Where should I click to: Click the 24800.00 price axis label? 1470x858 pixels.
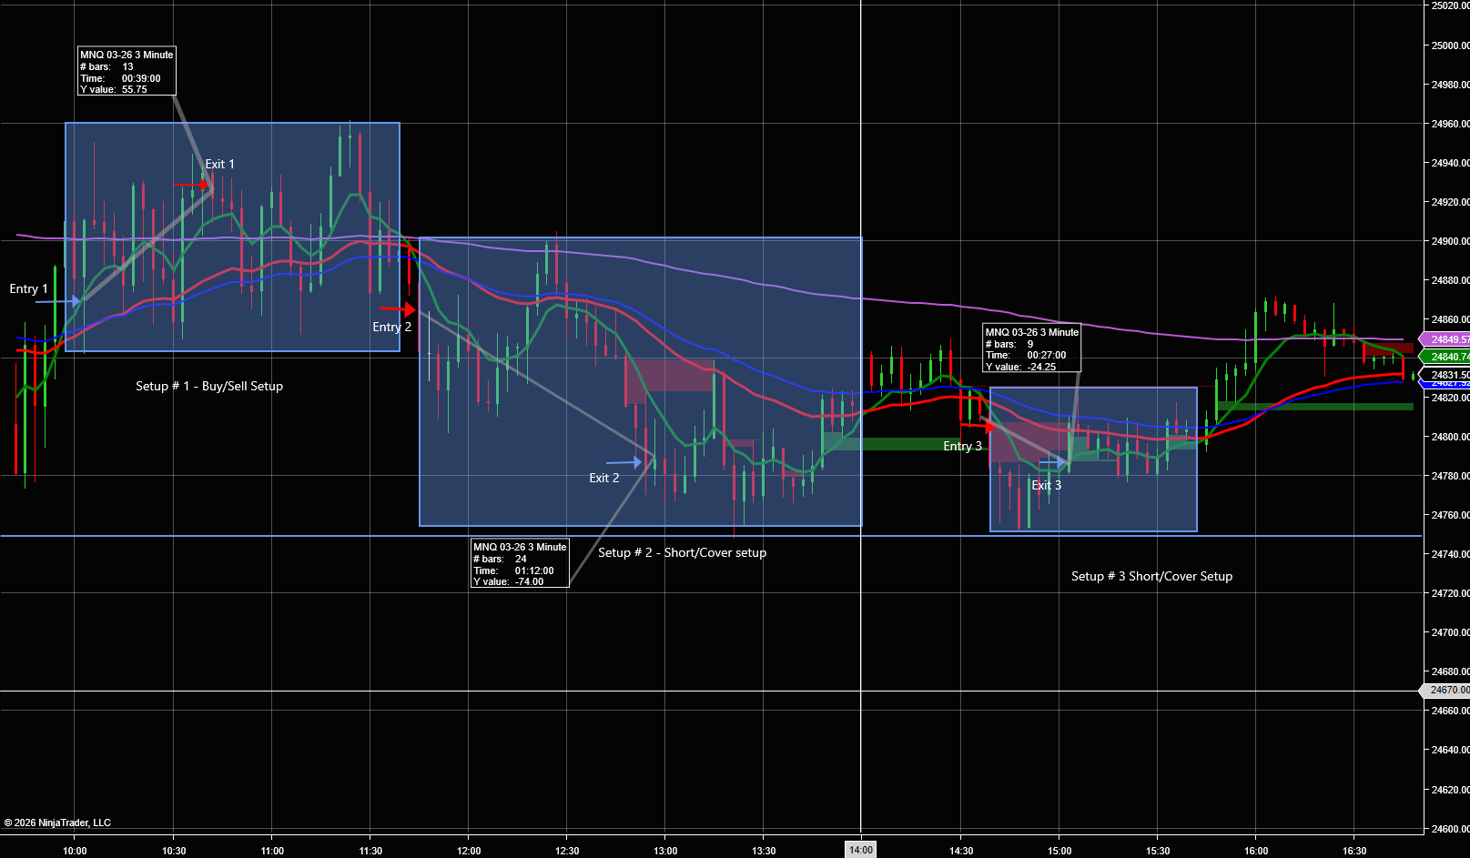[1450, 437]
